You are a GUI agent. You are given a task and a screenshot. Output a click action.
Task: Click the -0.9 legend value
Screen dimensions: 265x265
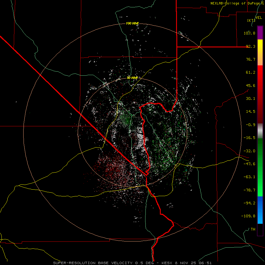coord(251,125)
